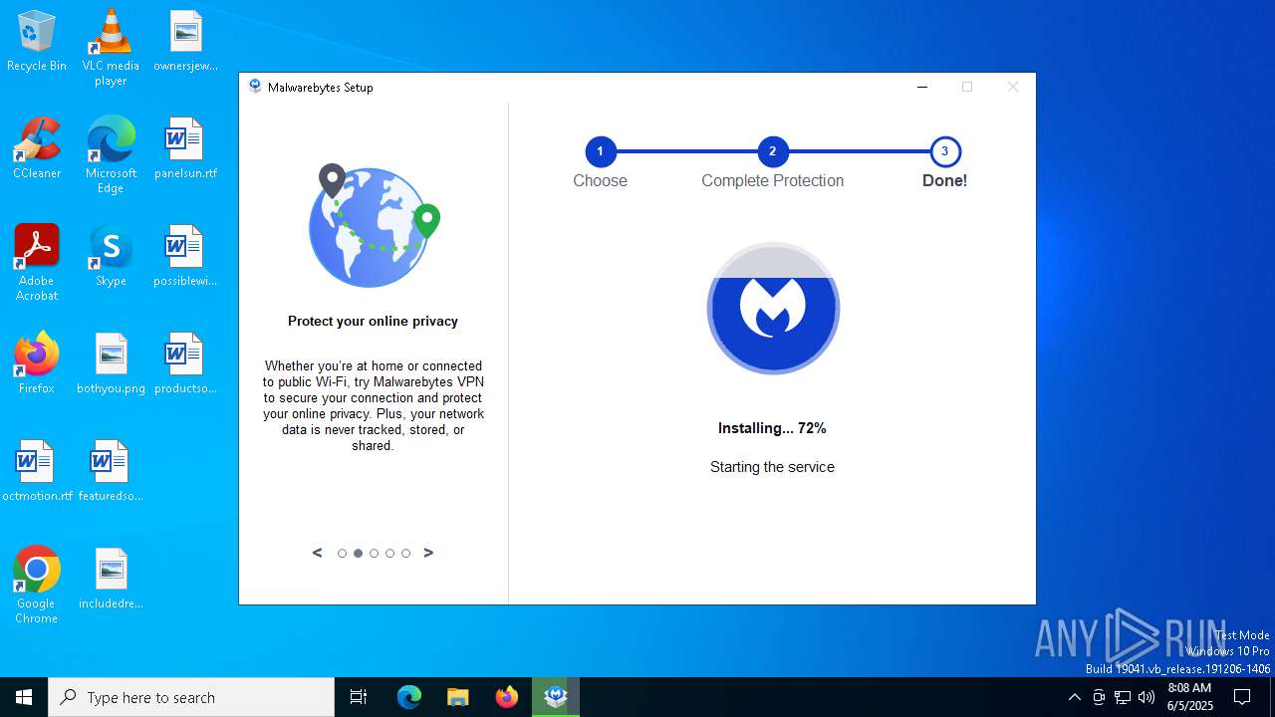Select the third carousel dot
1275x717 pixels.
(x=374, y=553)
